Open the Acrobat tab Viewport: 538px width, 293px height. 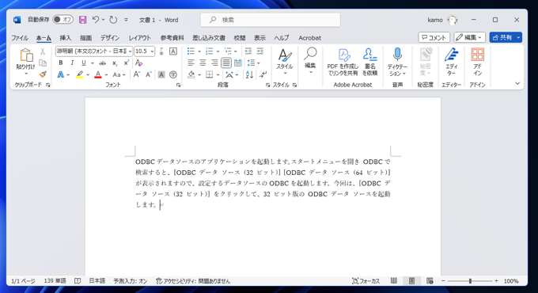click(x=309, y=38)
